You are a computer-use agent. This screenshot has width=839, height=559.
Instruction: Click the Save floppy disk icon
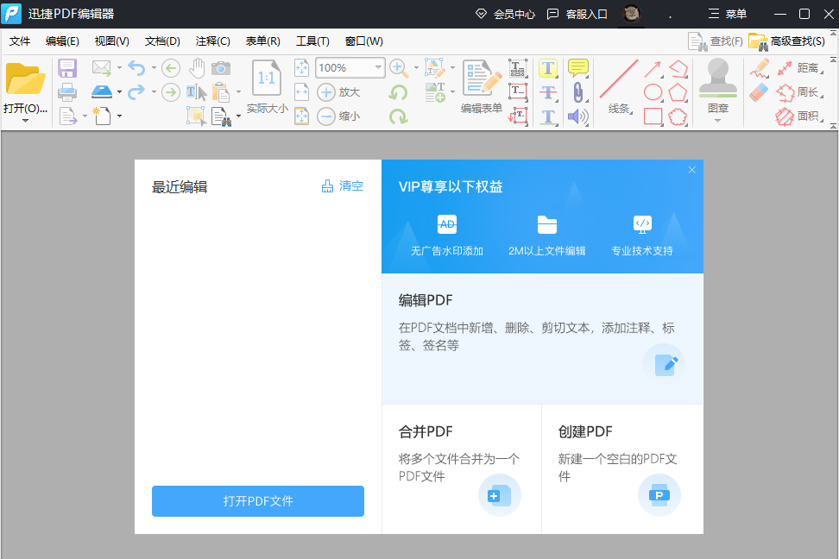coord(67,68)
